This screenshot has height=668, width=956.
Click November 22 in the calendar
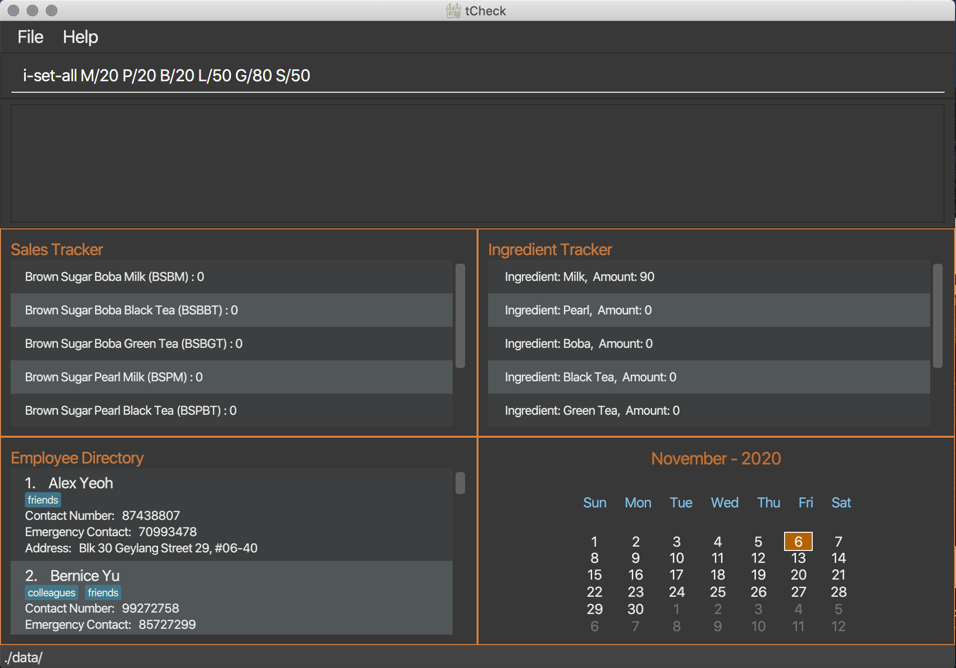[595, 592]
